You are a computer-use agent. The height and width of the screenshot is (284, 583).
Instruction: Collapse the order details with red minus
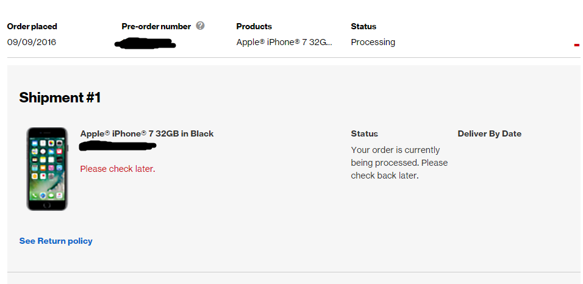576,45
